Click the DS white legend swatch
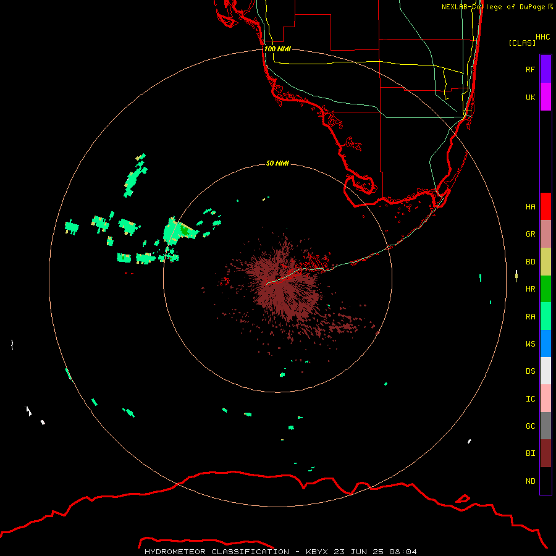 [x=545, y=371]
